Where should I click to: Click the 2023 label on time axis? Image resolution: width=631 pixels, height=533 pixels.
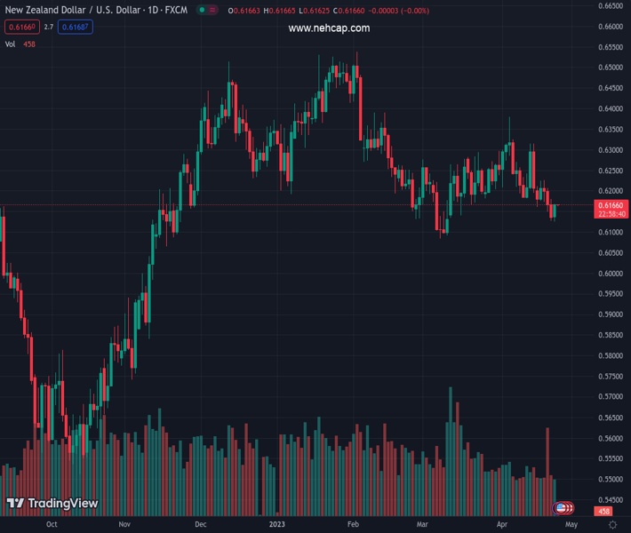pos(277,525)
